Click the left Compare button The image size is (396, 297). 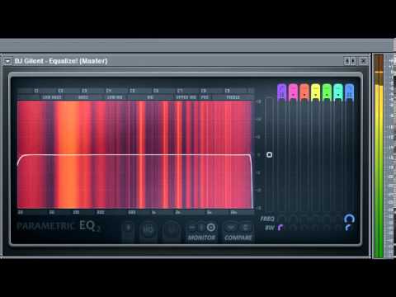pos(230,228)
